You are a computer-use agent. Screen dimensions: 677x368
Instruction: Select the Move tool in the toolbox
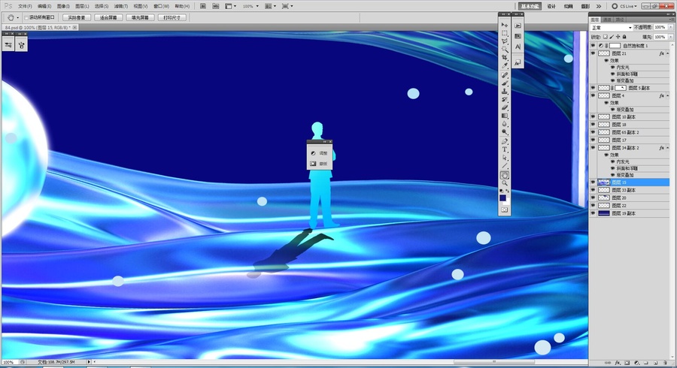504,25
